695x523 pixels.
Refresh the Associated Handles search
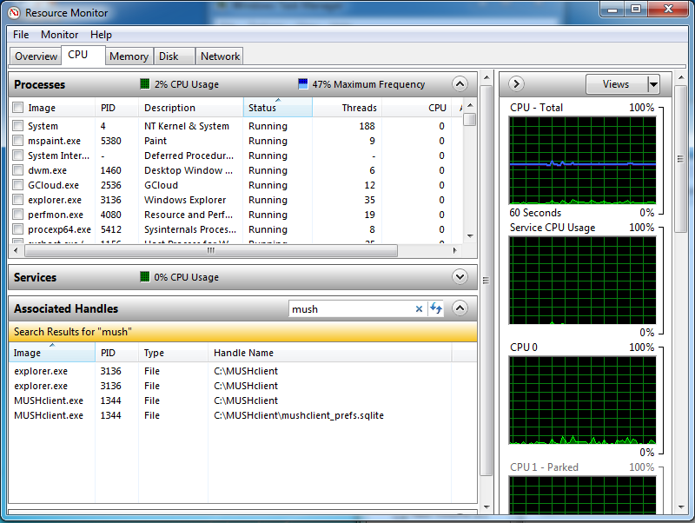tap(436, 308)
